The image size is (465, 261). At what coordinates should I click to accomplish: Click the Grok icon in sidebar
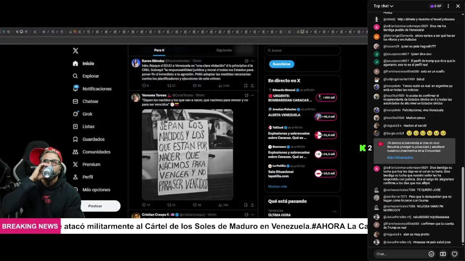click(x=75, y=114)
